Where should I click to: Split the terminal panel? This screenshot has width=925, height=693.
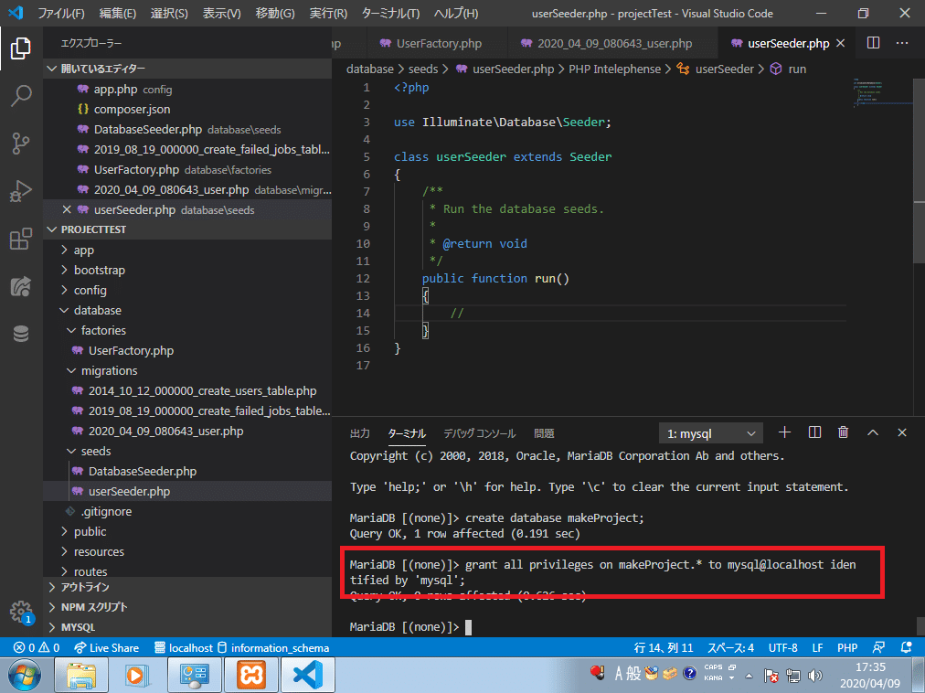[814, 432]
